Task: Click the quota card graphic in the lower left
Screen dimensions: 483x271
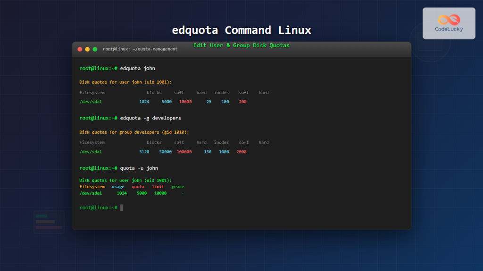Action: (x=49, y=222)
